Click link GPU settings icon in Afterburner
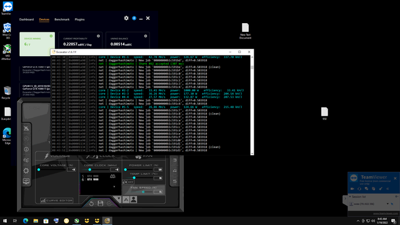The image size is (400, 225). click(112, 176)
